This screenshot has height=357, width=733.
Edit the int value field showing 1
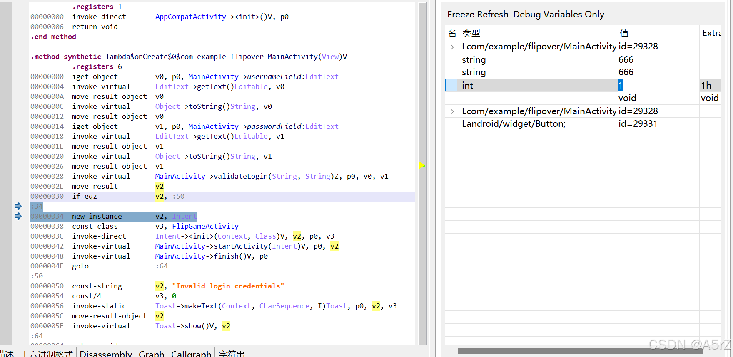[658, 85]
